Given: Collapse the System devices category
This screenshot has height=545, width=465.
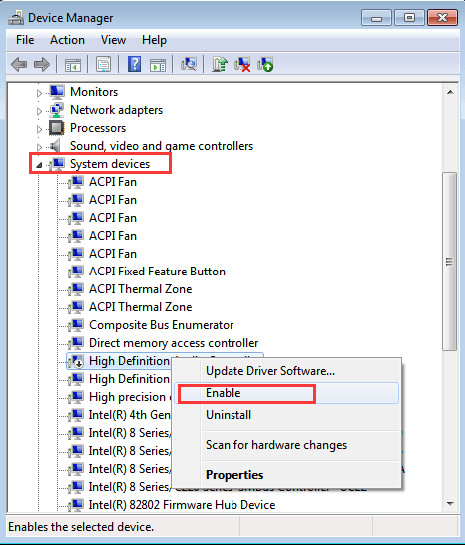Looking at the screenshot, I should (x=39, y=165).
